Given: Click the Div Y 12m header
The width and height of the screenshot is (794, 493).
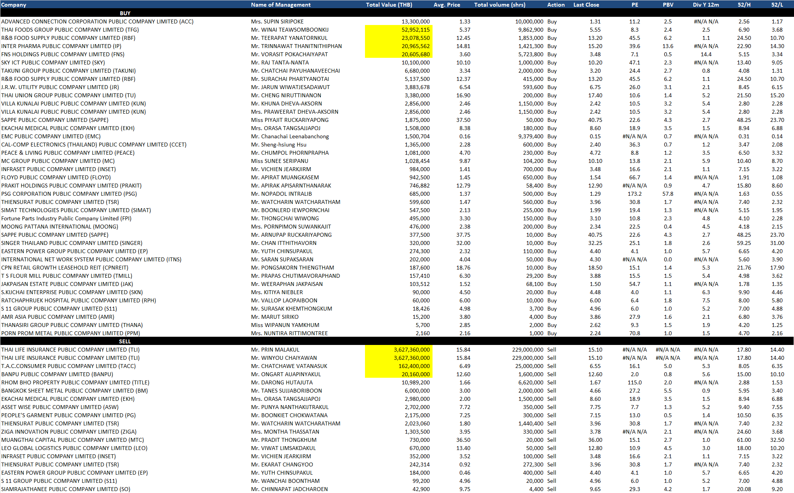Looking at the screenshot, I should pos(706,5).
